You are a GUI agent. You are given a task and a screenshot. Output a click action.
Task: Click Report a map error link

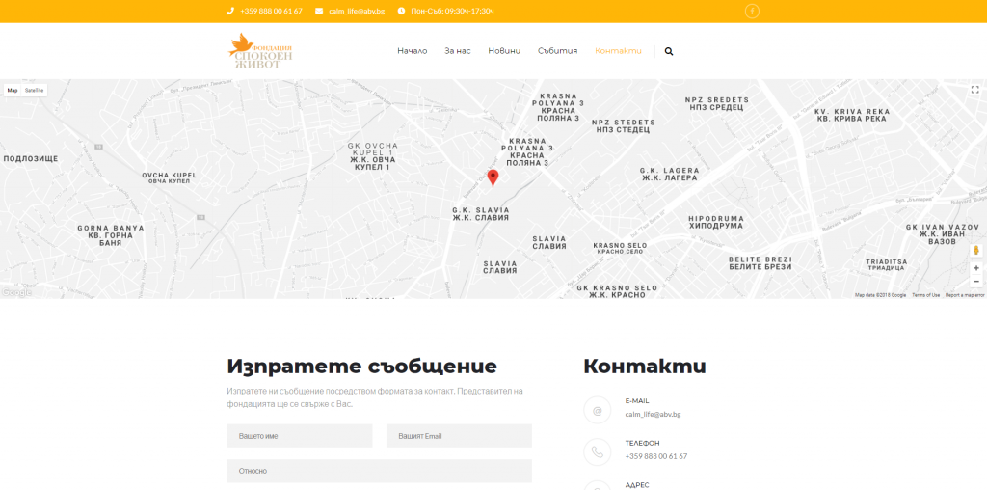click(x=965, y=295)
